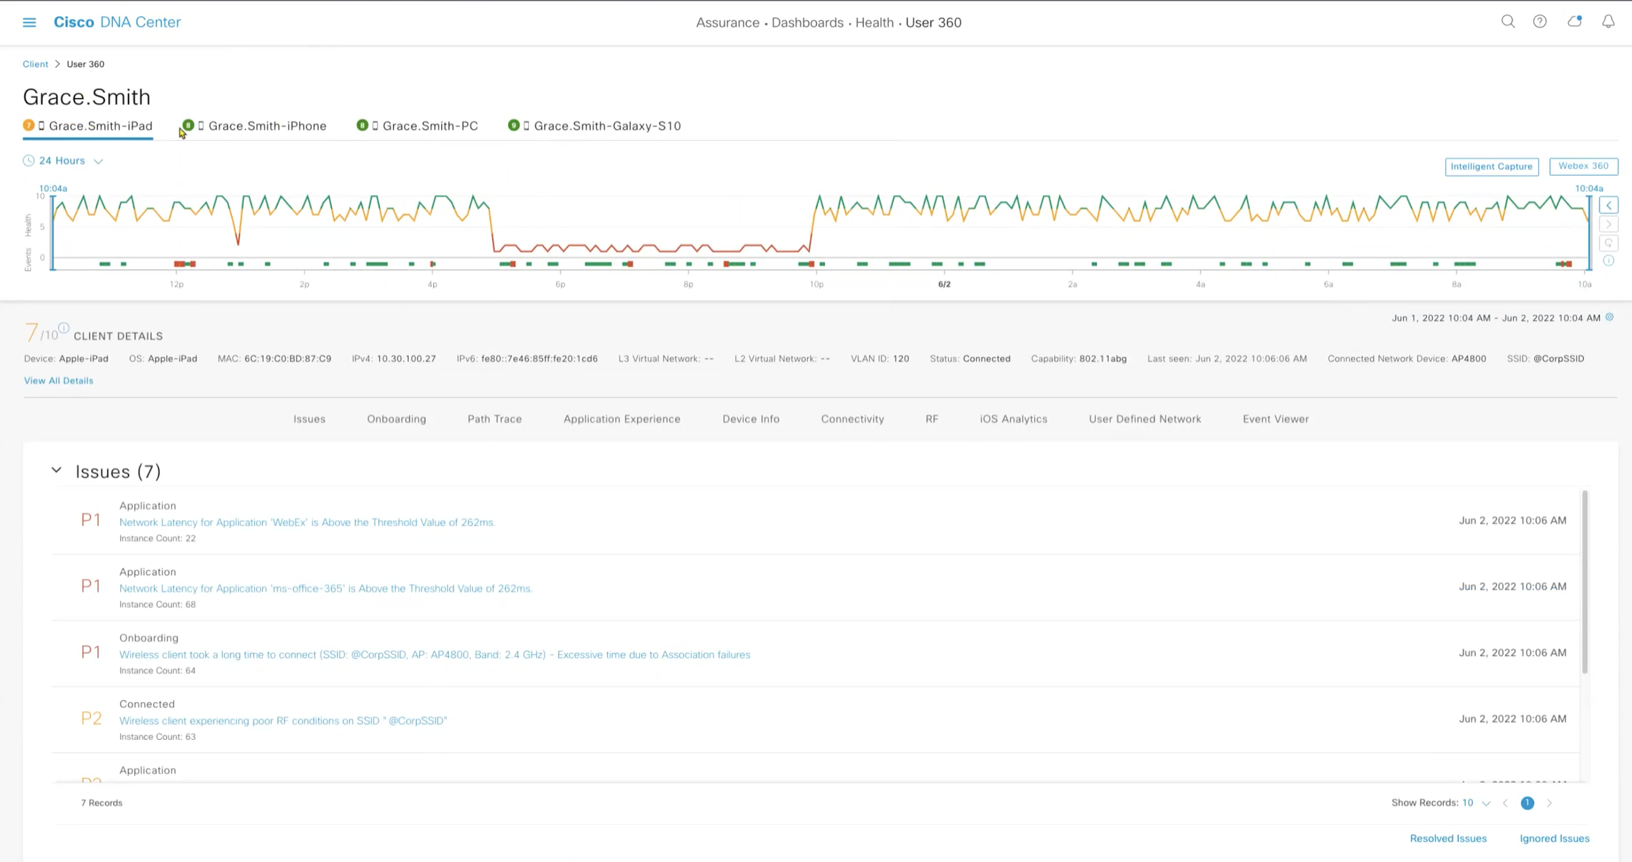The width and height of the screenshot is (1632, 862).
Task: Click the View All Details link
Action: click(58, 381)
